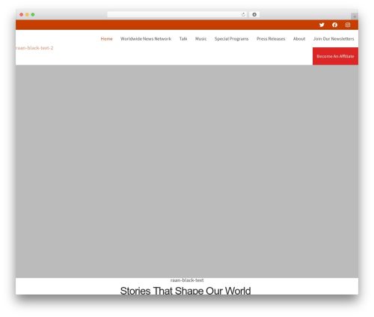Select Music in the navigation
374x317 pixels.
(x=200, y=39)
